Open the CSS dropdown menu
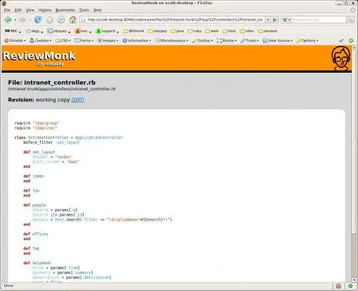This screenshot has height=291, width=358. tap(63, 41)
